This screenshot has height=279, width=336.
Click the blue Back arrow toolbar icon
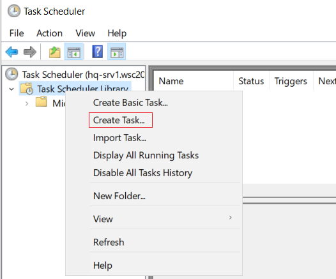point(11,52)
